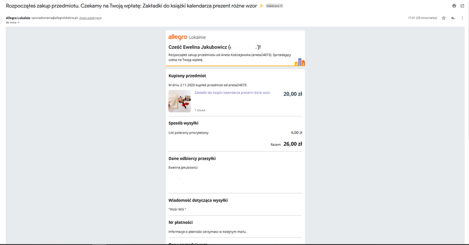This screenshot has height=245, width=469.
Task: Click the sender email address powiadomienia@allegrolokalnie.pl
Action: 55,18
